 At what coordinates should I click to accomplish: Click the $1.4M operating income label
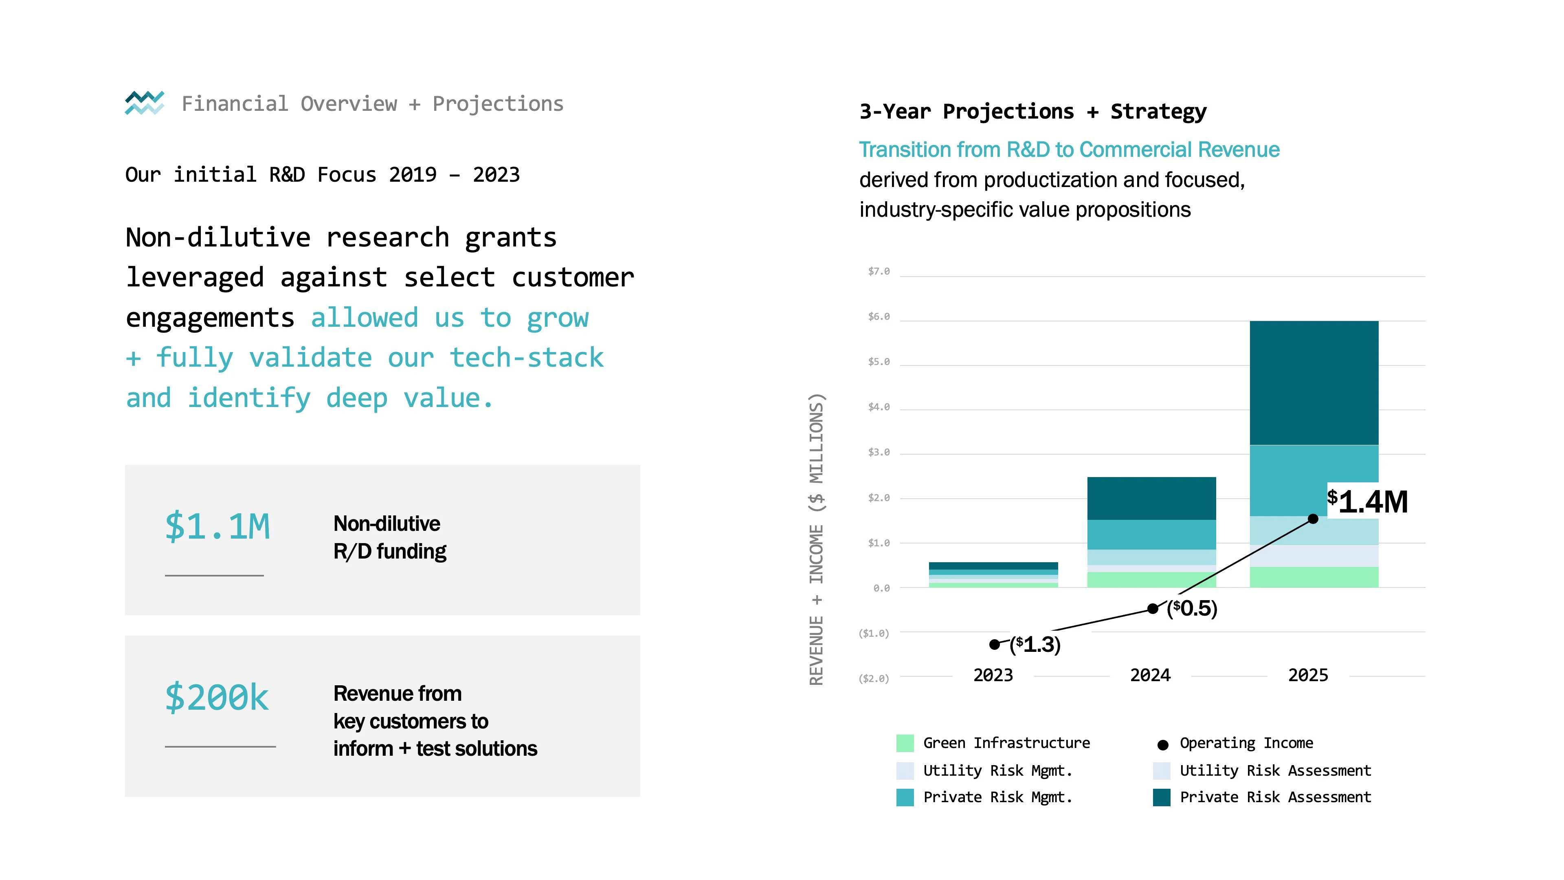click(1367, 502)
